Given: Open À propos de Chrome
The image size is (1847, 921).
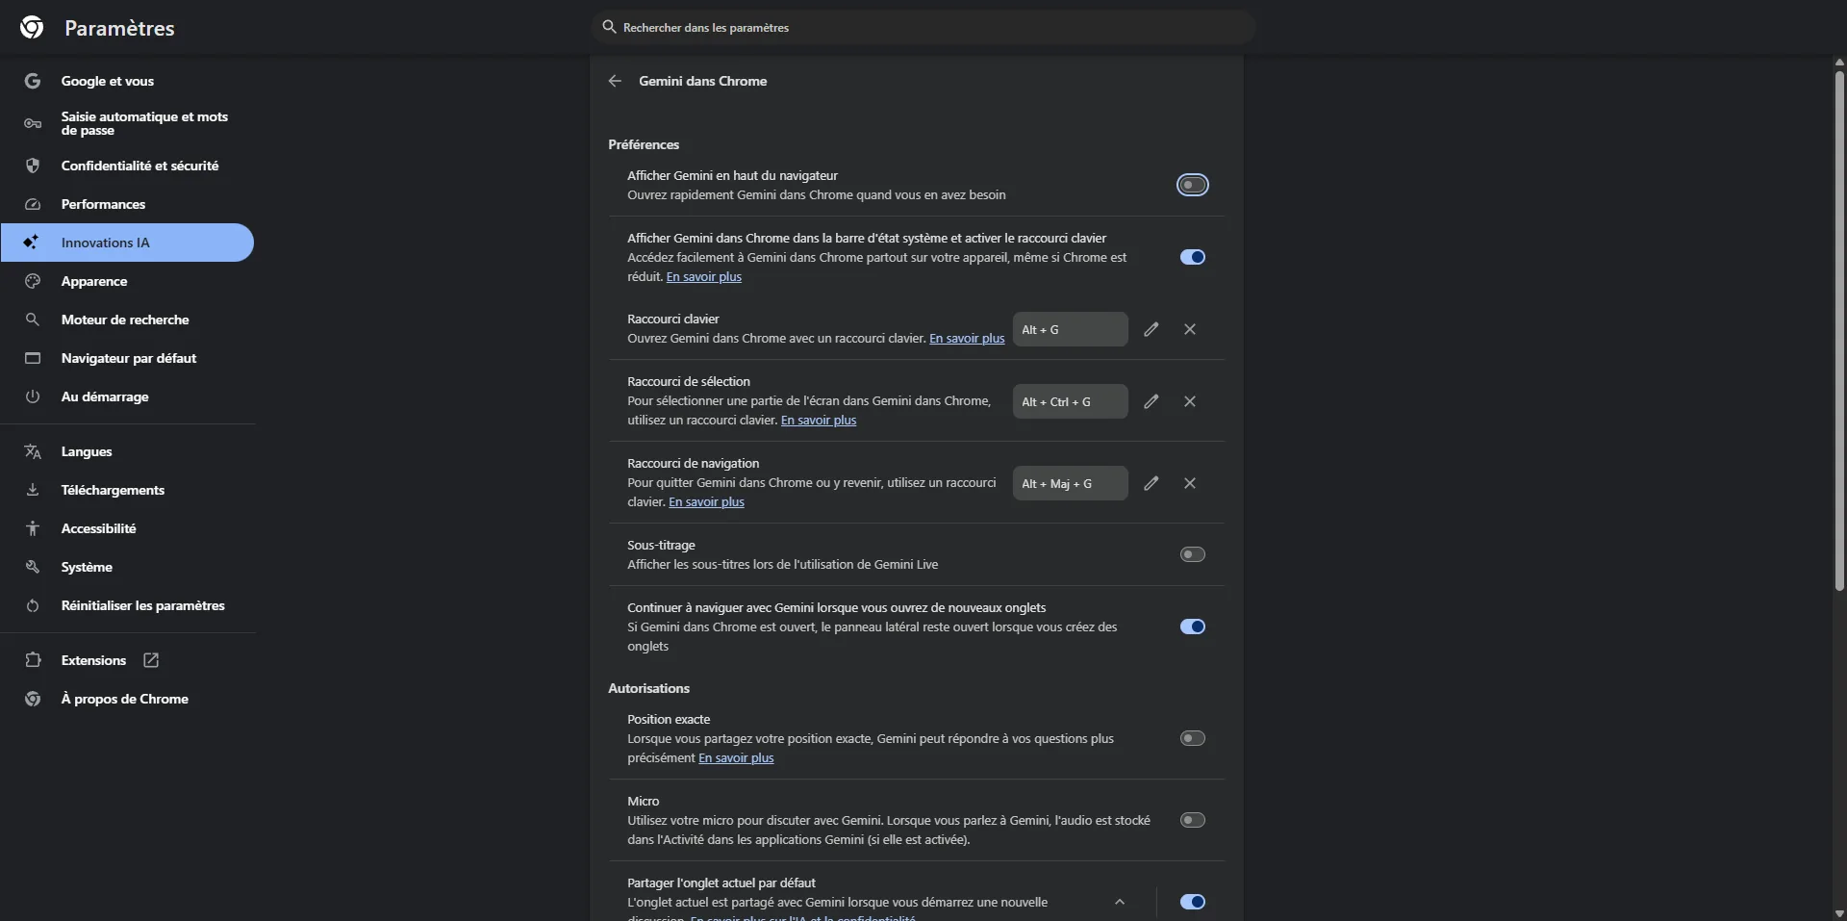Looking at the screenshot, I should pos(127,699).
